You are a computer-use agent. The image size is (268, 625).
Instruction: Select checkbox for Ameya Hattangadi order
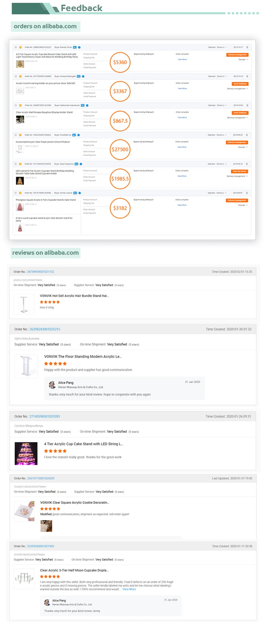point(16,76)
